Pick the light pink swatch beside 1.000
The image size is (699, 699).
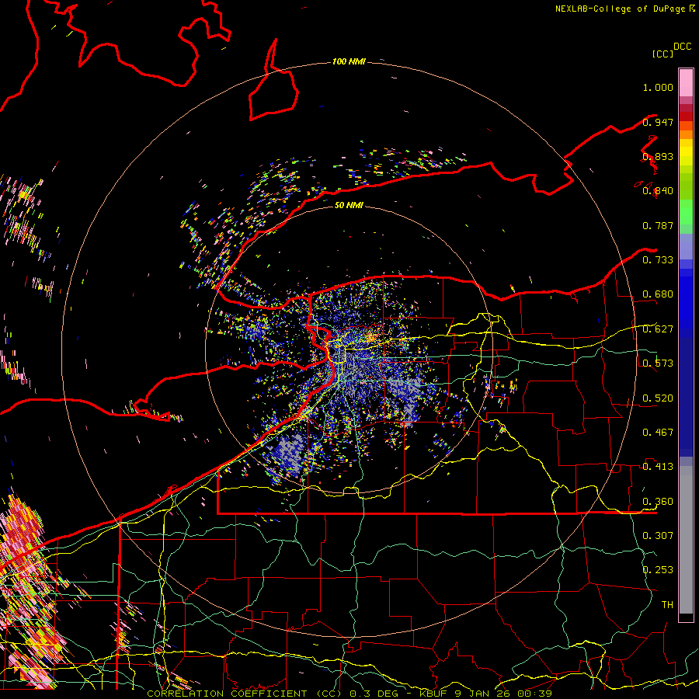686,82
